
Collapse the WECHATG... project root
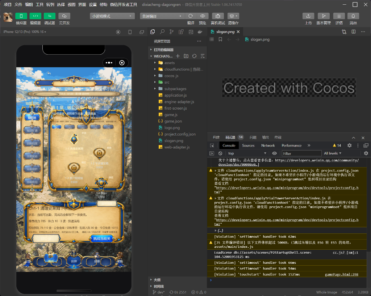pos(161,56)
